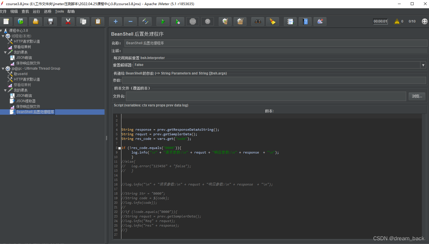Click the Copy toolbar icon
Image resolution: width=429 pixels, height=244 pixels.
click(83, 21)
